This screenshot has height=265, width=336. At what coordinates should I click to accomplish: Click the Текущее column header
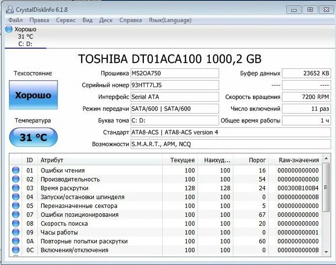180,160
